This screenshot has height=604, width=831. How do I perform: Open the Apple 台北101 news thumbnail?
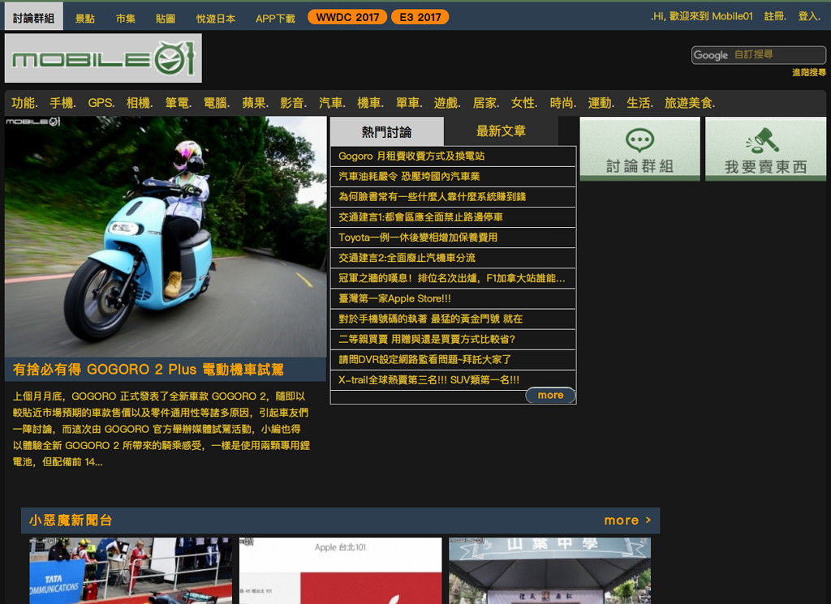(x=340, y=571)
